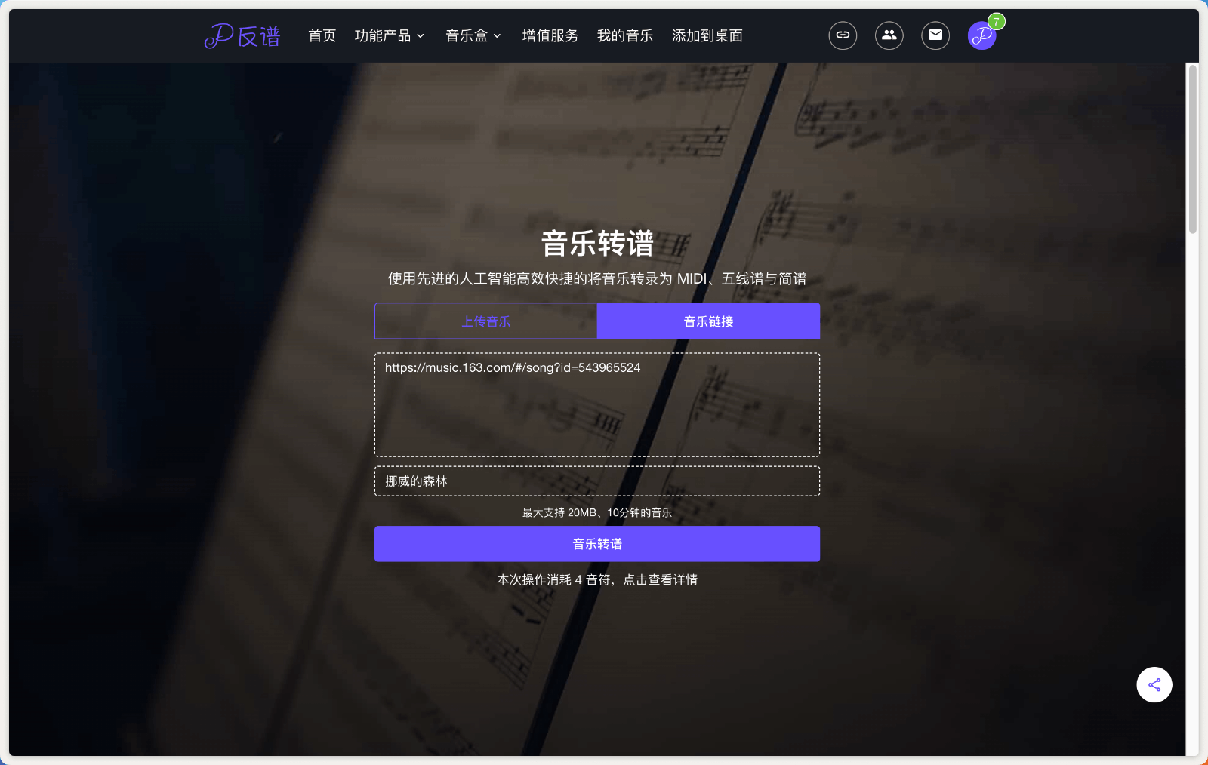This screenshot has width=1208, height=765.
Task: Click the 反谱 logo to return home
Action: point(242,35)
